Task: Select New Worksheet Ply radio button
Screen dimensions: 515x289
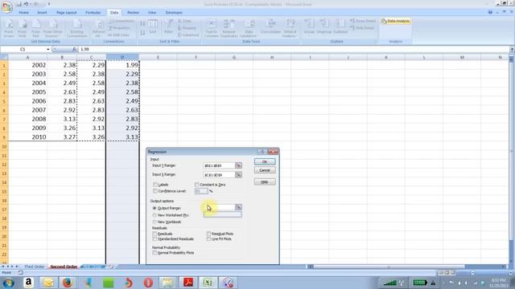Action: 154,215
